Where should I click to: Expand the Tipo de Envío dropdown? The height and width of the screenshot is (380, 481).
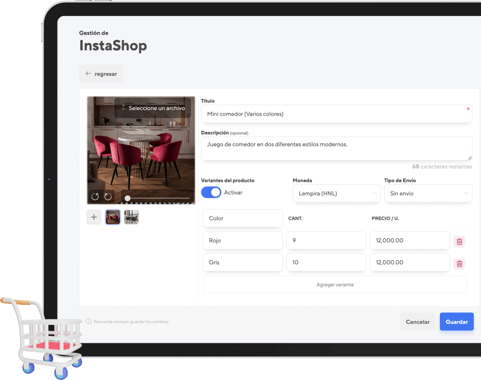point(428,193)
